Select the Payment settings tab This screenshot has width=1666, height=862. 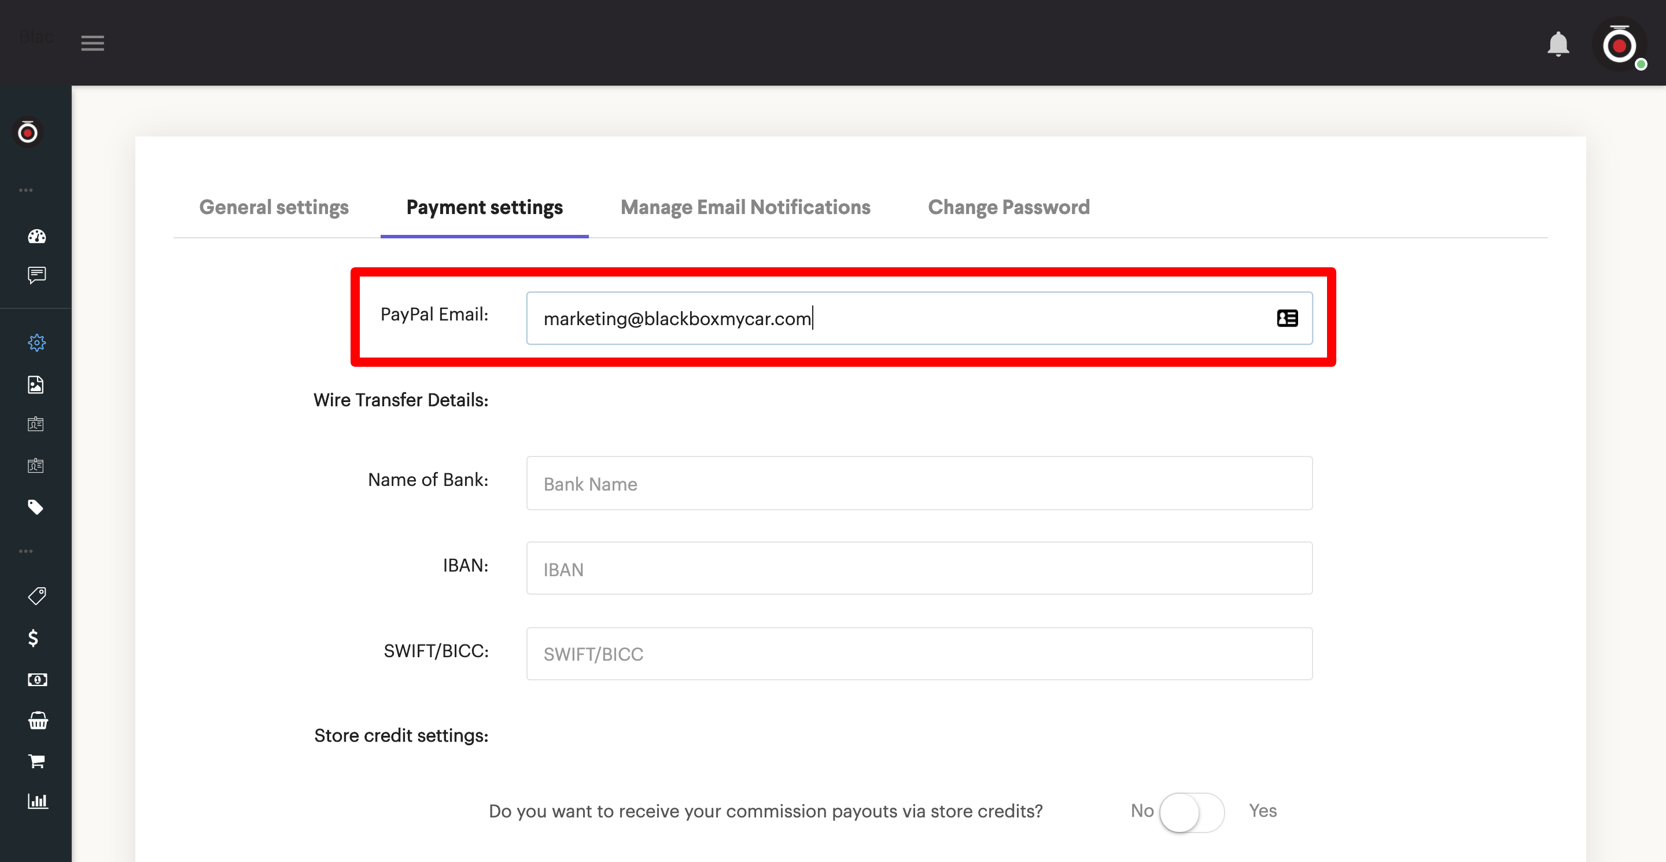(x=484, y=207)
